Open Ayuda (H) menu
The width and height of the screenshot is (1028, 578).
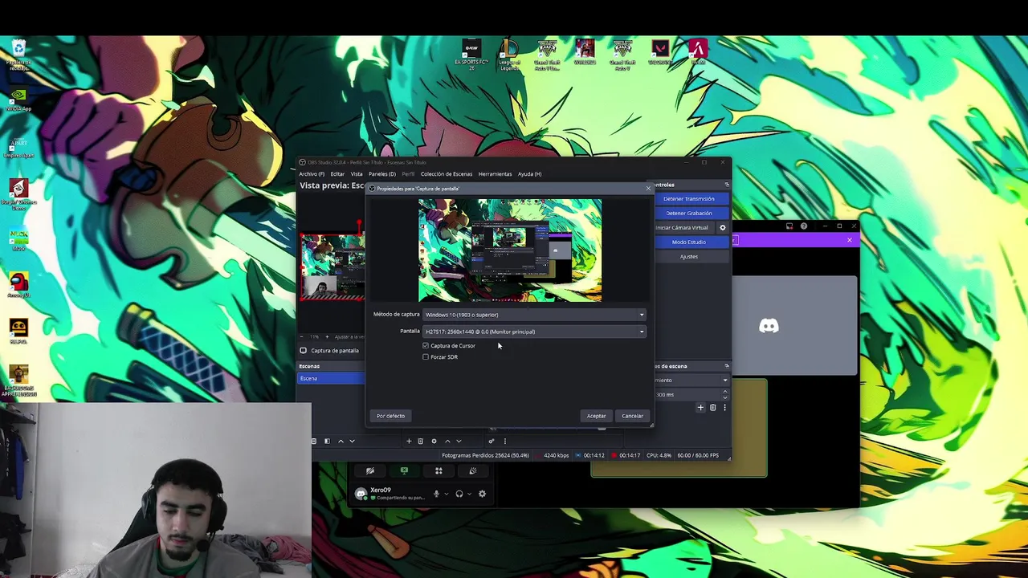529,174
